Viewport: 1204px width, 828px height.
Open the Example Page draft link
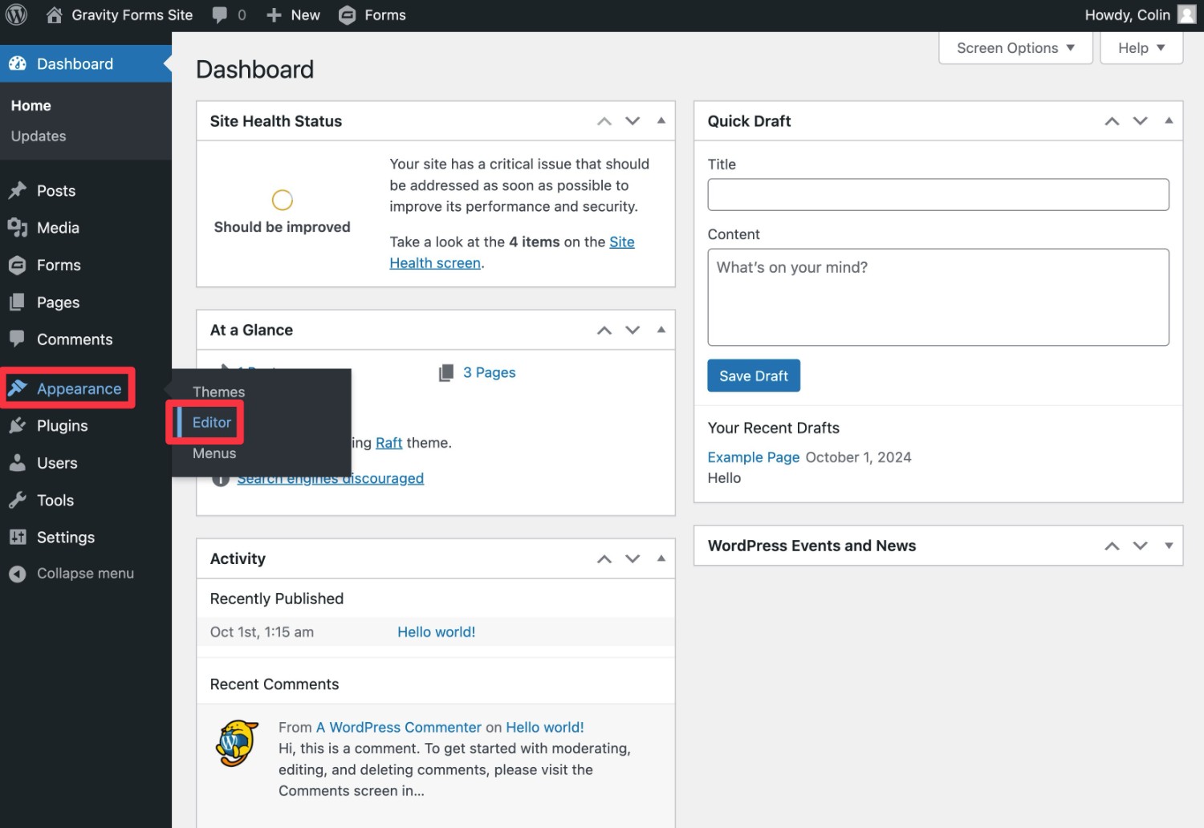[x=754, y=457]
